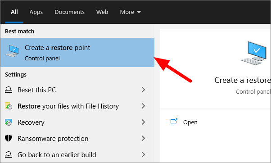Click Open in the preview pane
This screenshot has height=163, width=271.
click(x=190, y=122)
